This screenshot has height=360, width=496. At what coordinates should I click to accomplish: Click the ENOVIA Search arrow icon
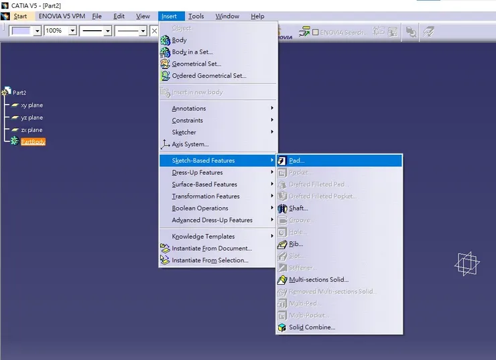(x=304, y=32)
